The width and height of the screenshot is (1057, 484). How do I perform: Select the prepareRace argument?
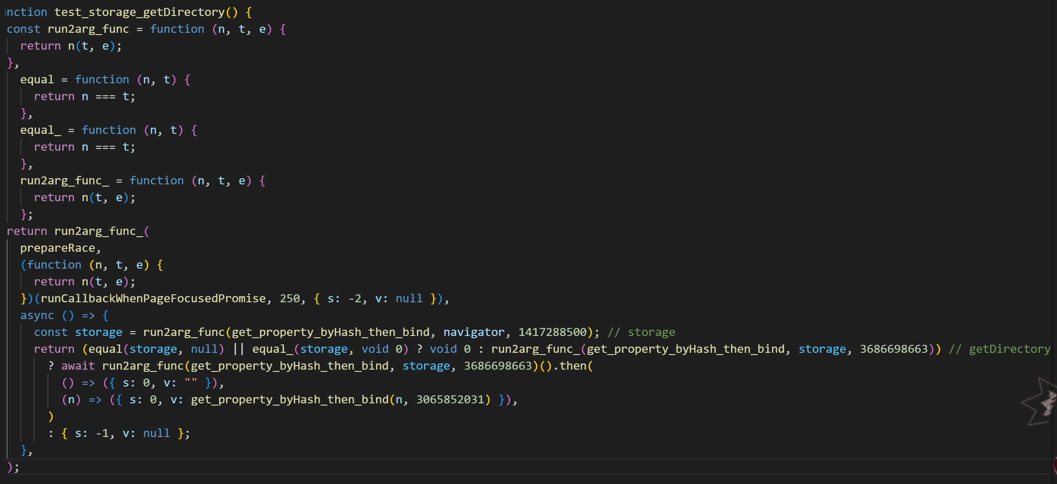click(58, 248)
